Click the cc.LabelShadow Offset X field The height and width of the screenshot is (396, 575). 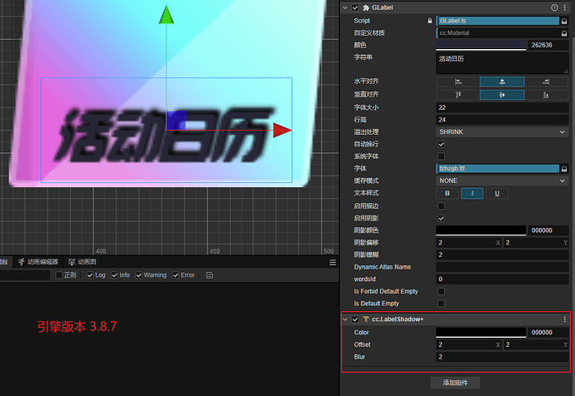(468, 344)
